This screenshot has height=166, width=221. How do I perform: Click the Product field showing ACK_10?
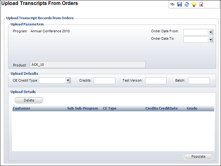pos(87,65)
